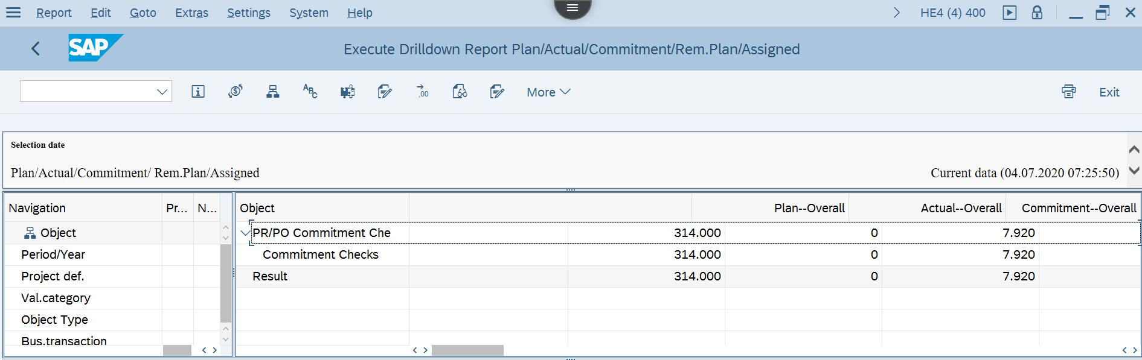Select Val.category in Navigation list

pyautogui.click(x=56, y=298)
